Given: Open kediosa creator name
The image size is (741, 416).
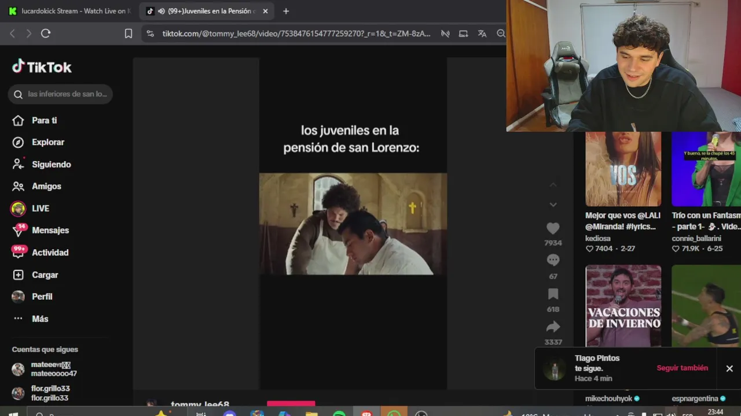Looking at the screenshot, I should (598, 238).
